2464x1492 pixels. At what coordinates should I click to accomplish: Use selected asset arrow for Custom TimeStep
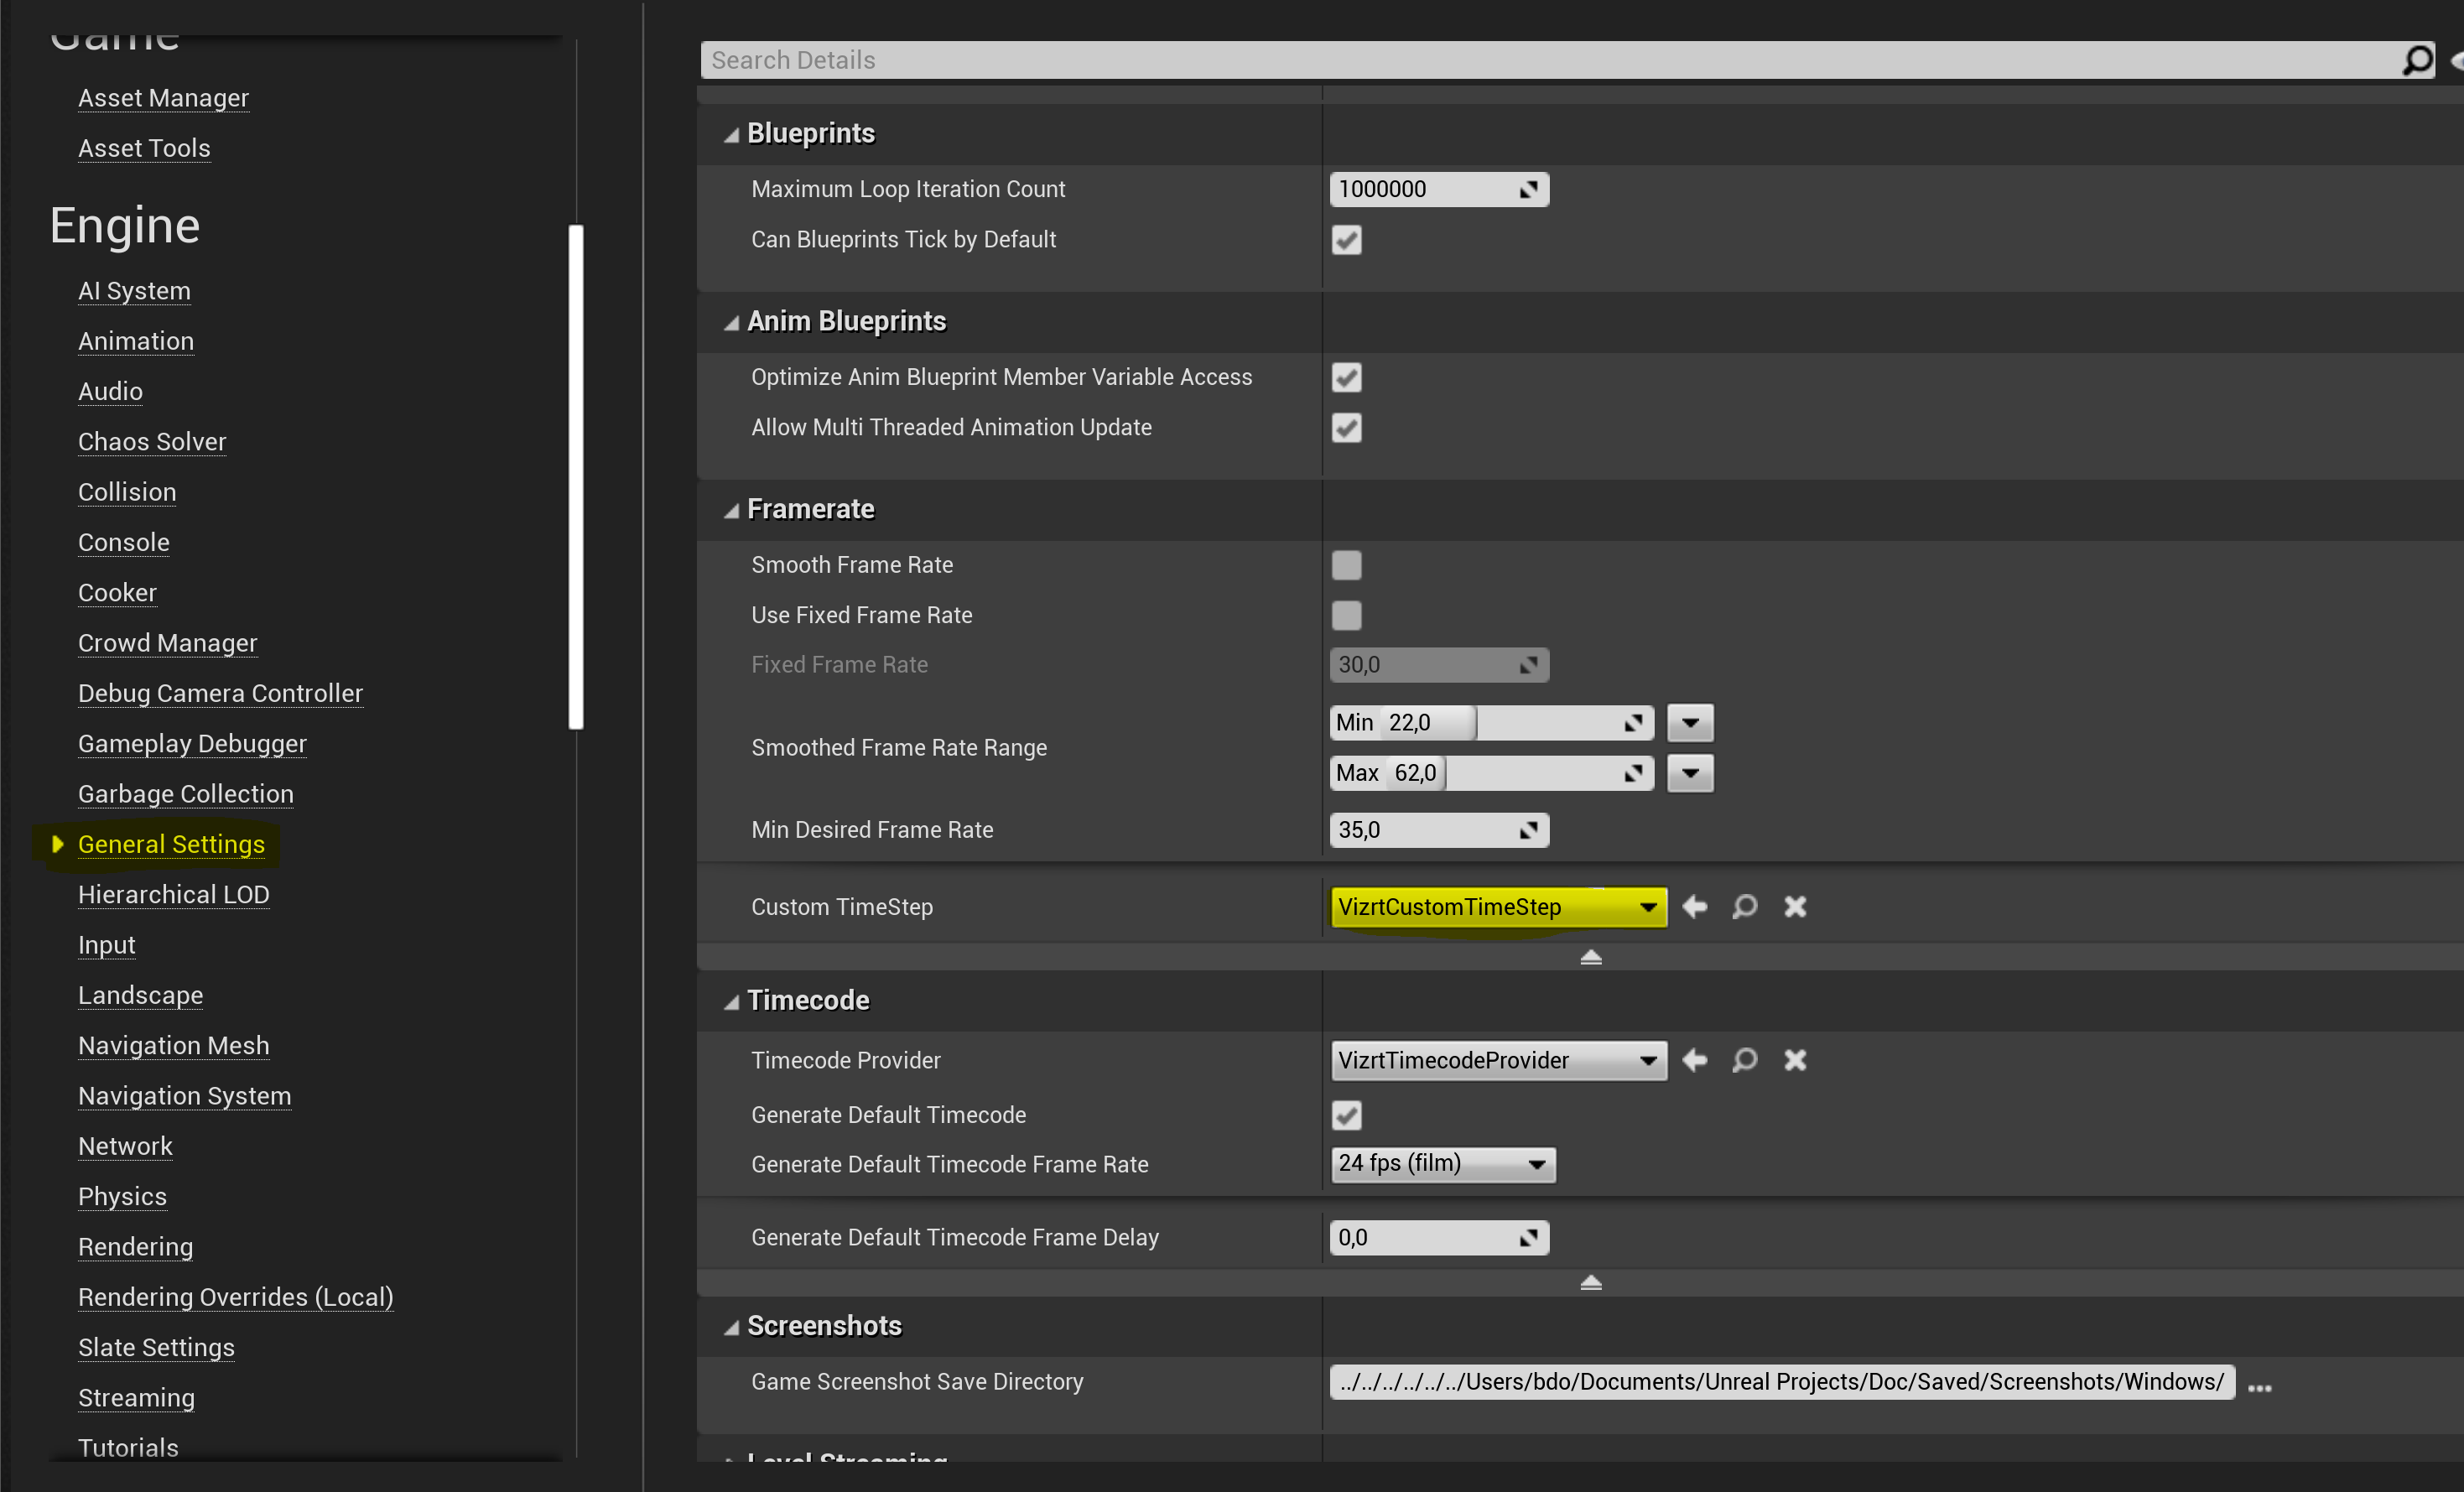(1695, 906)
